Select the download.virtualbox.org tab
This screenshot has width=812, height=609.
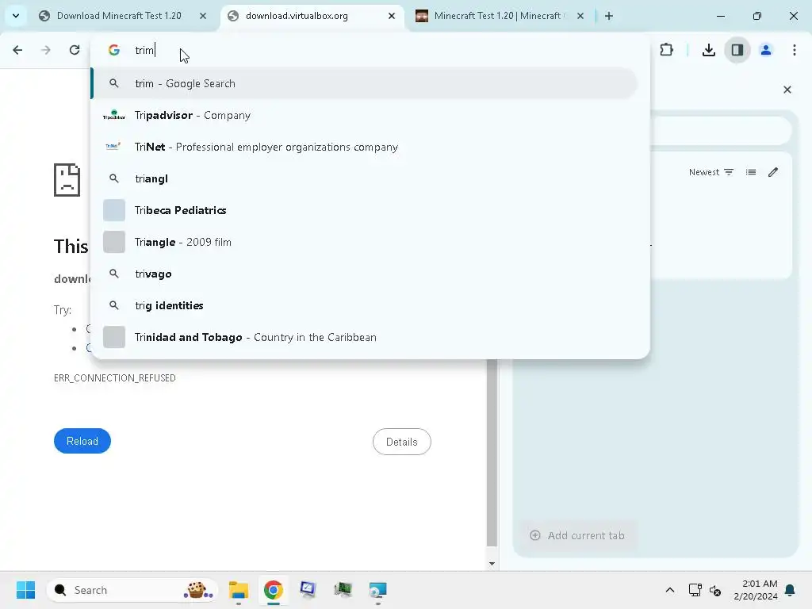[x=312, y=16]
